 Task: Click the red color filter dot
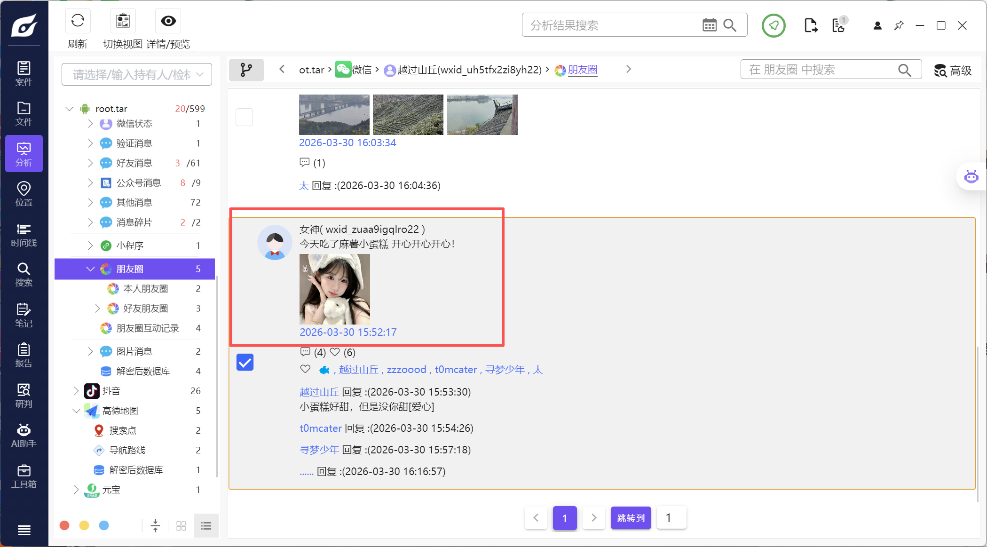click(65, 525)
